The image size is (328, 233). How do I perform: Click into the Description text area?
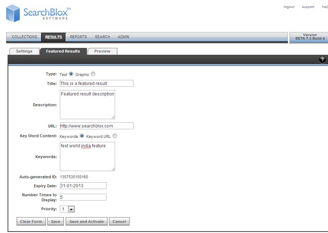tap(87, 104)
